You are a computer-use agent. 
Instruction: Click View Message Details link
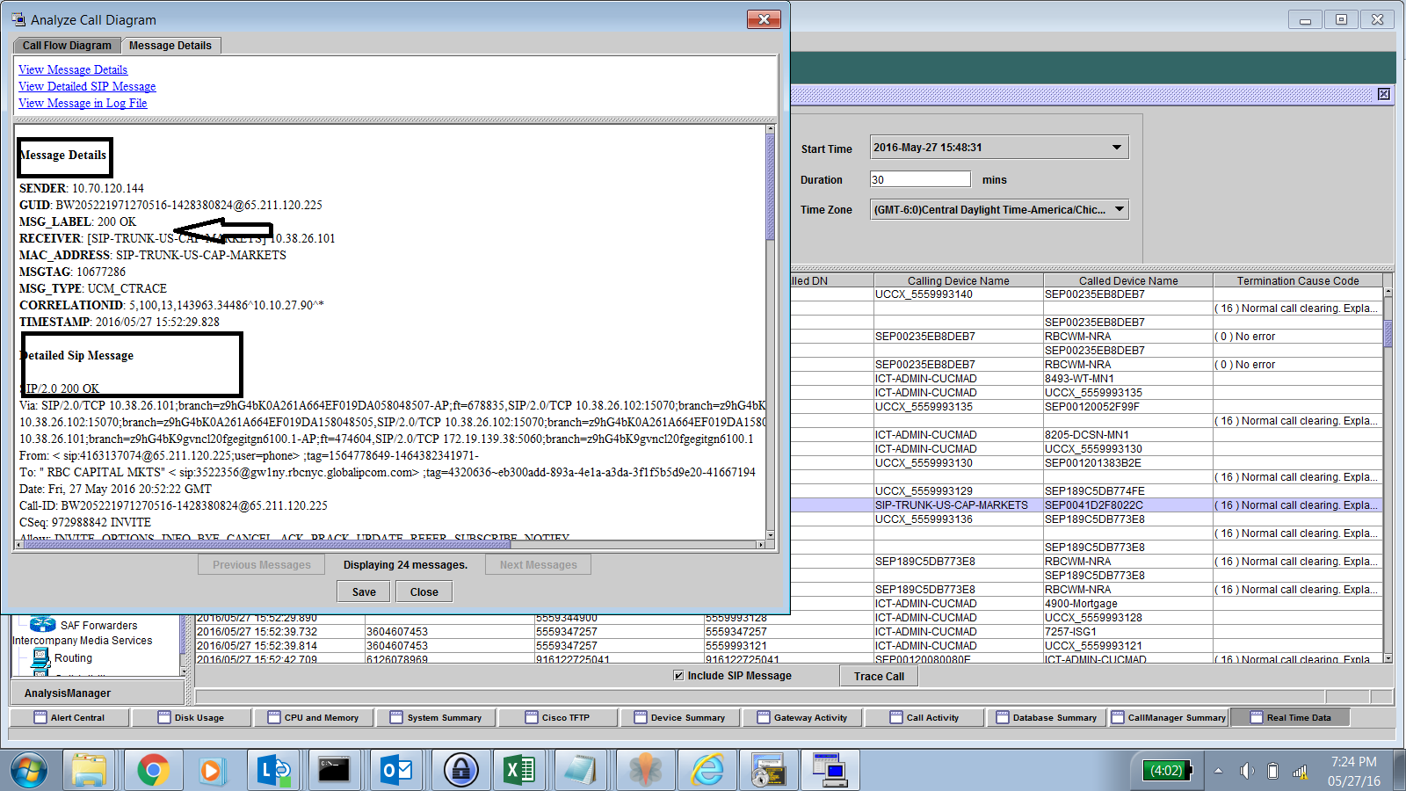click(73, 69)
